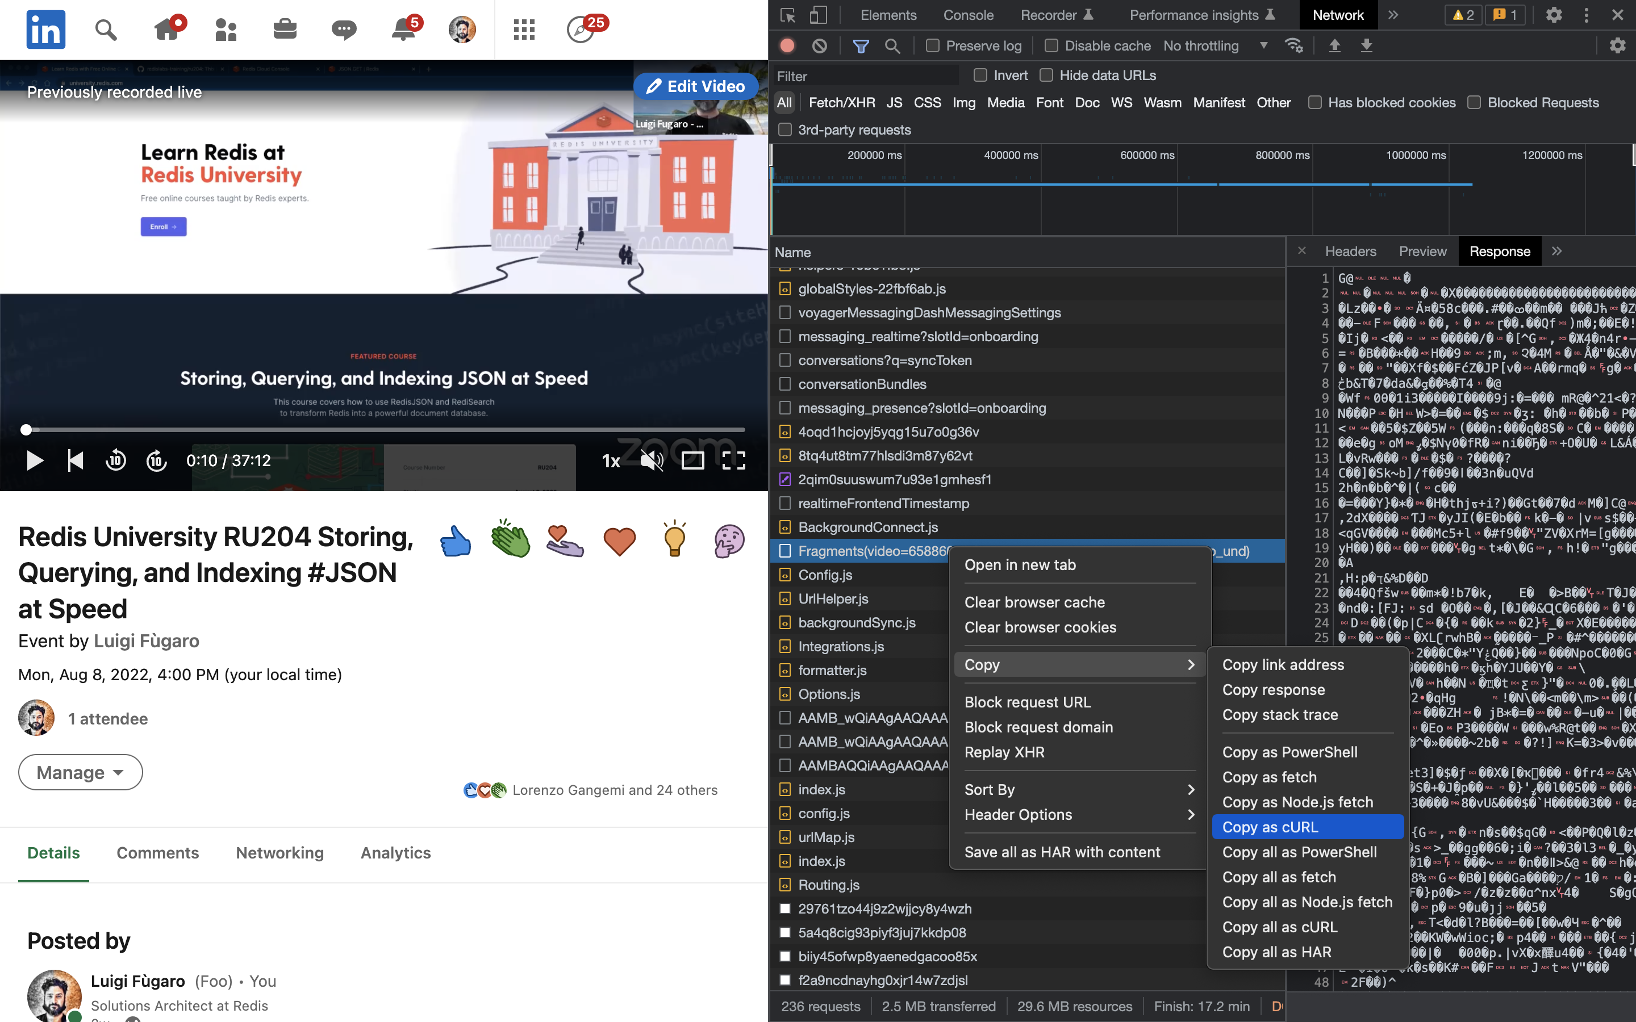The width and height of the screenshot is (1636, 1022).
Task: Stop recording network log button
Action: click(x=787, y=46)
